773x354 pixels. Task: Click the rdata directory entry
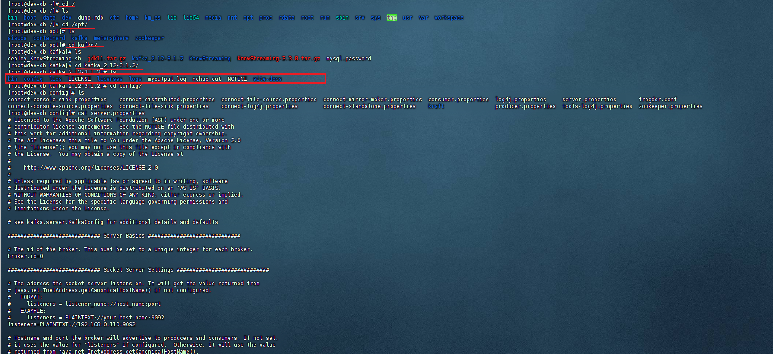287,18
